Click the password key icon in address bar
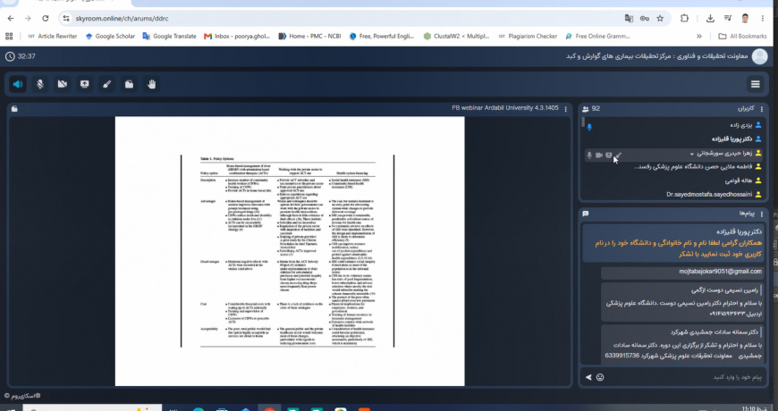The height and width of the screenshot is (411, 778). (645, 19)
